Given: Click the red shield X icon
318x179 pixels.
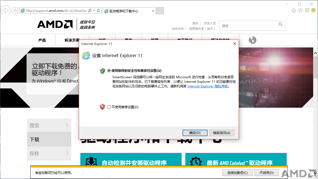Looking at the screenshot, I should click(x=102, y=107).
